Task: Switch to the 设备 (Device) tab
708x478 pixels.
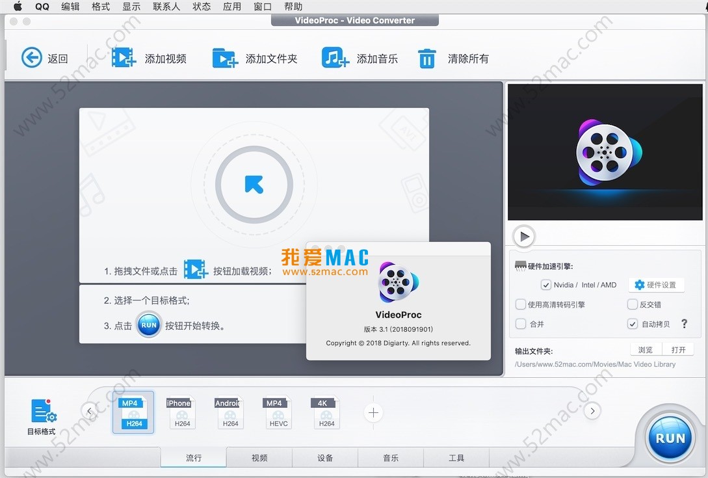Action: click(325, 458)
